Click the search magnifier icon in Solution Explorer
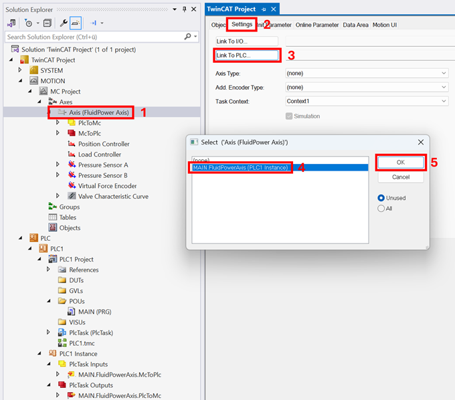The image size is (455, 400). [188, 37]
